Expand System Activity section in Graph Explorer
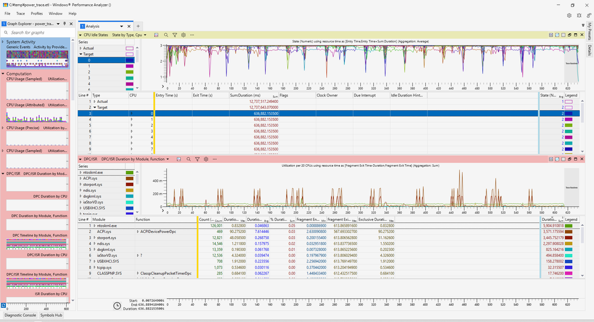 (3, 42)
